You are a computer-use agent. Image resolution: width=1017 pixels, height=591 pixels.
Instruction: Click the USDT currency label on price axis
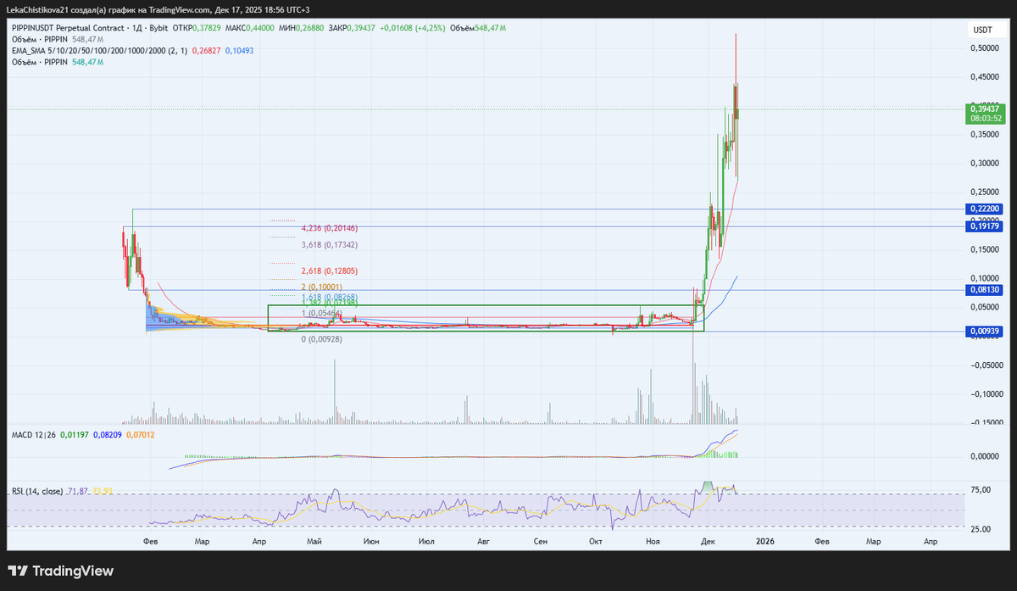(x=983, y=30)
